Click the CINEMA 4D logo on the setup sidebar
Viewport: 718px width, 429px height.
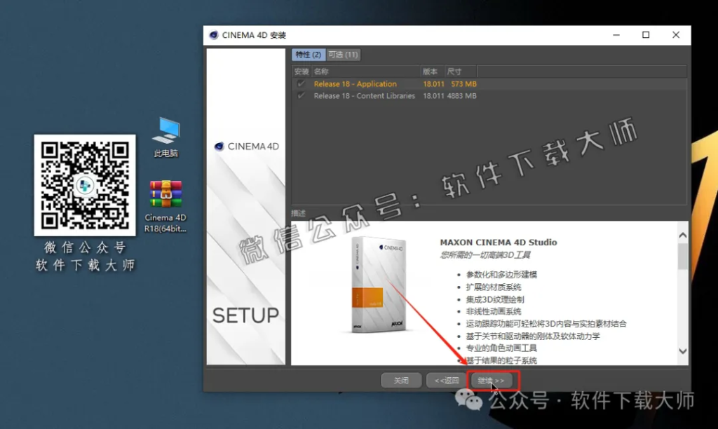[x=217, y=147]
